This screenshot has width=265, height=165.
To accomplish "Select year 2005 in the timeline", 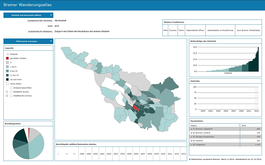I will tap(129, 154).
